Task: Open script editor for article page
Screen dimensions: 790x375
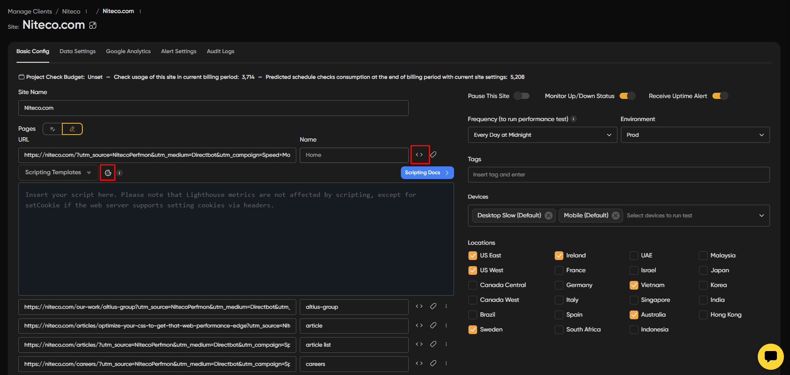Action: [x=419, y=325]
